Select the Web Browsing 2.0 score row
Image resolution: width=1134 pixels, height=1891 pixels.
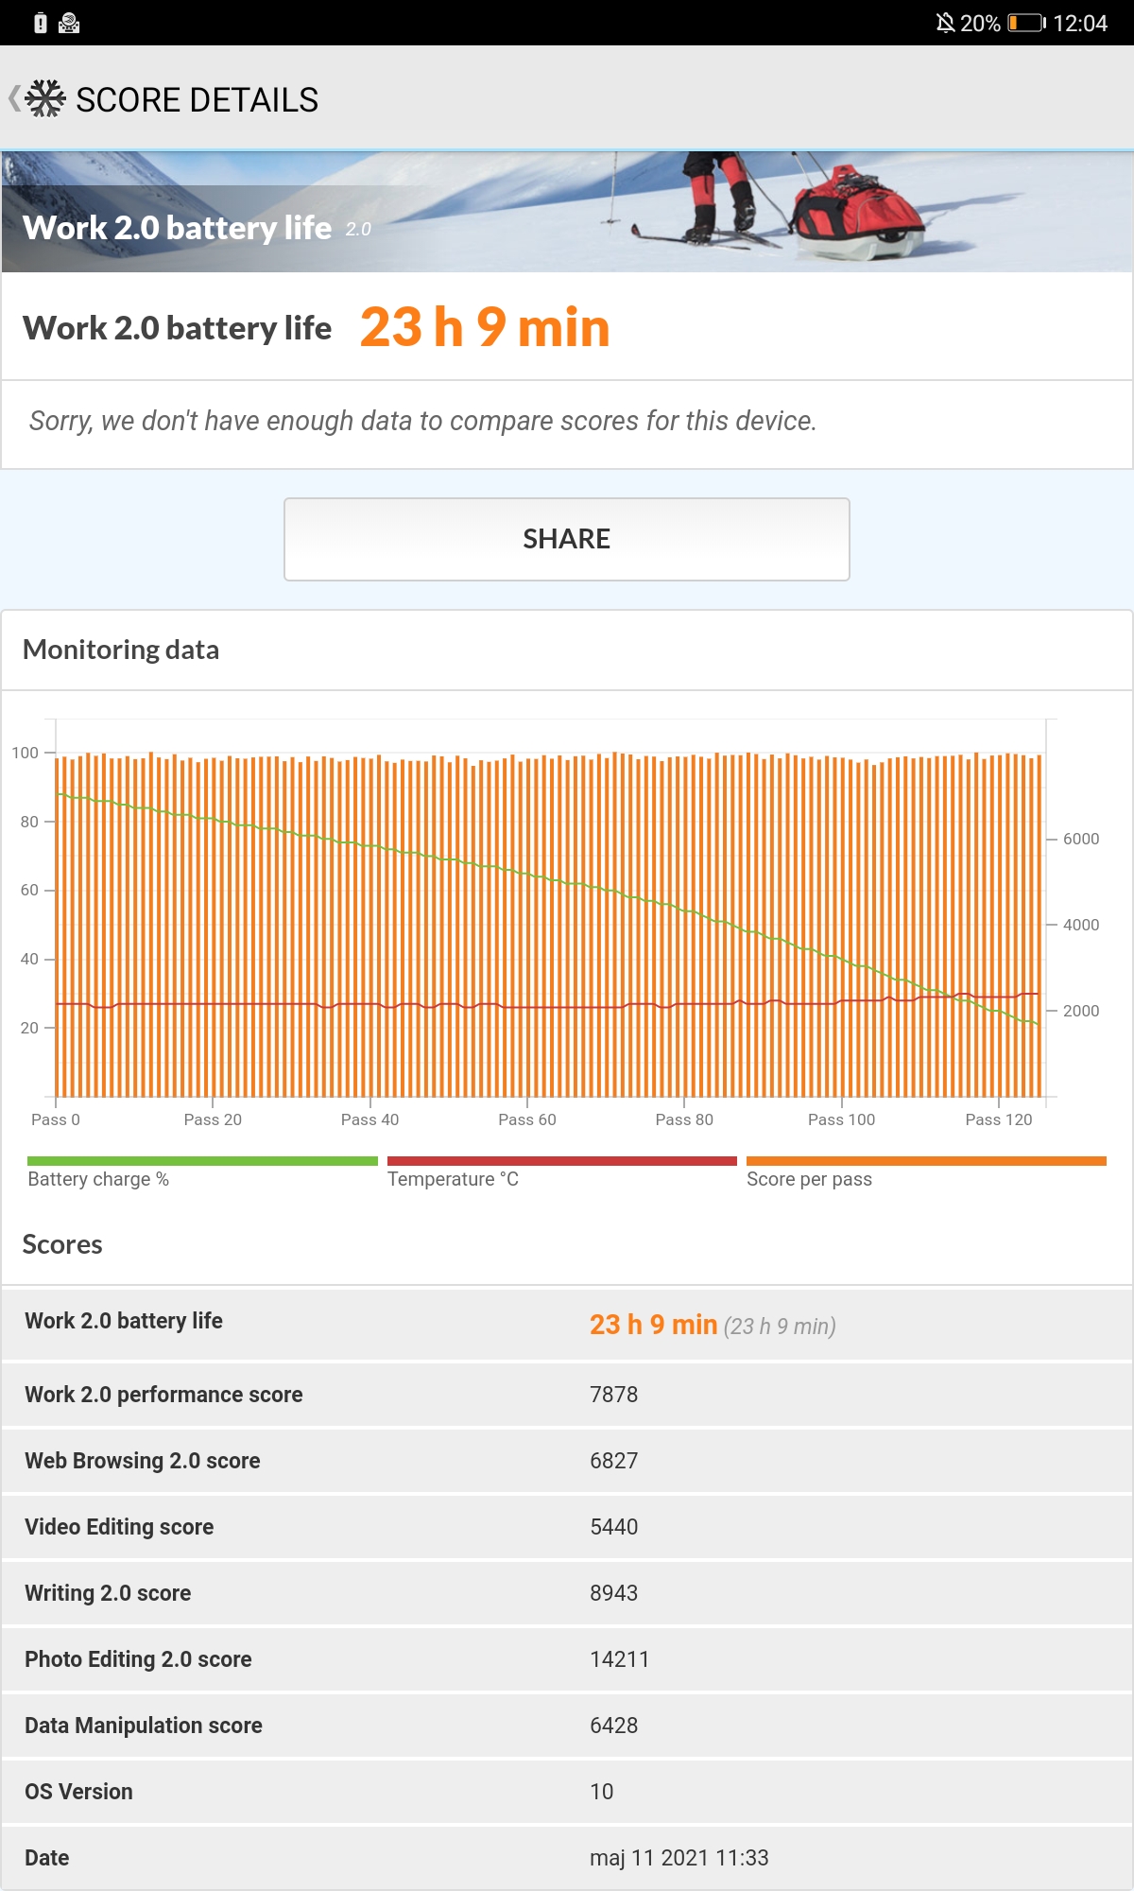(567, 1461)
